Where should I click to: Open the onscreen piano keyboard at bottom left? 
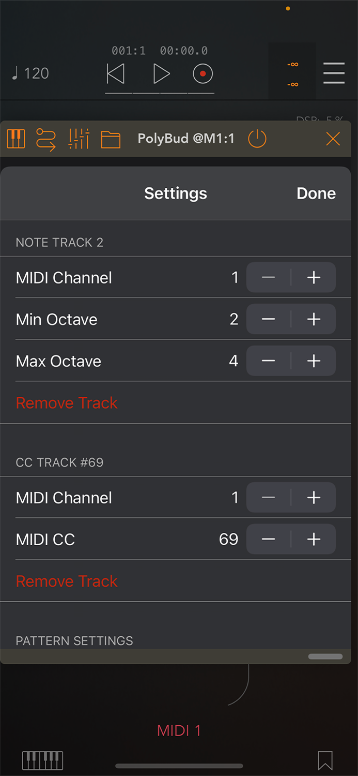tap(42, 759)
